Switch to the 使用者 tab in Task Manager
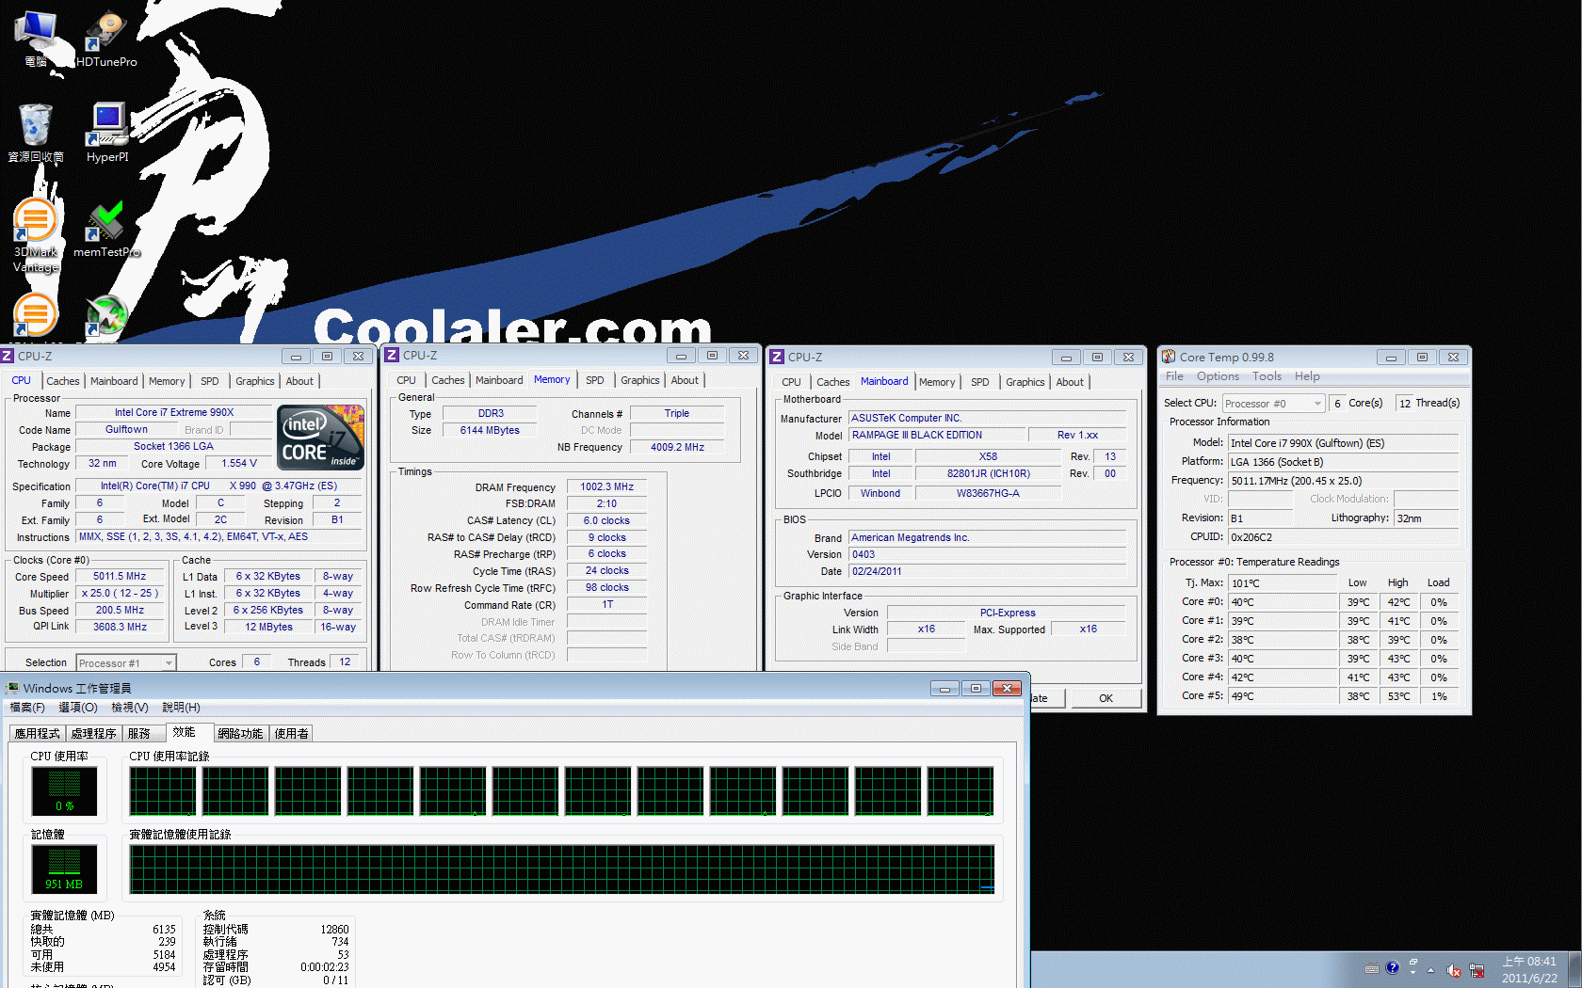Viewport: 1582px width, 988px height. [291, 734]
